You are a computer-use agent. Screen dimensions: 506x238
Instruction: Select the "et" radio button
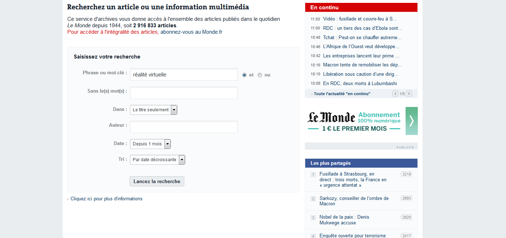[x=244, y=75]
